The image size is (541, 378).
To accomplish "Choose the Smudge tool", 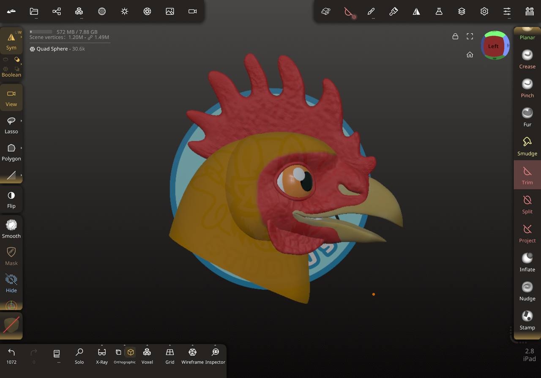I will (x=527, y=145).
